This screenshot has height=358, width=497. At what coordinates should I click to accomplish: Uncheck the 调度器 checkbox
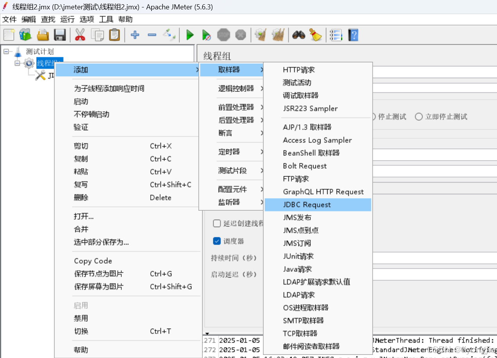pyautogui.click(x=217, y=241)
